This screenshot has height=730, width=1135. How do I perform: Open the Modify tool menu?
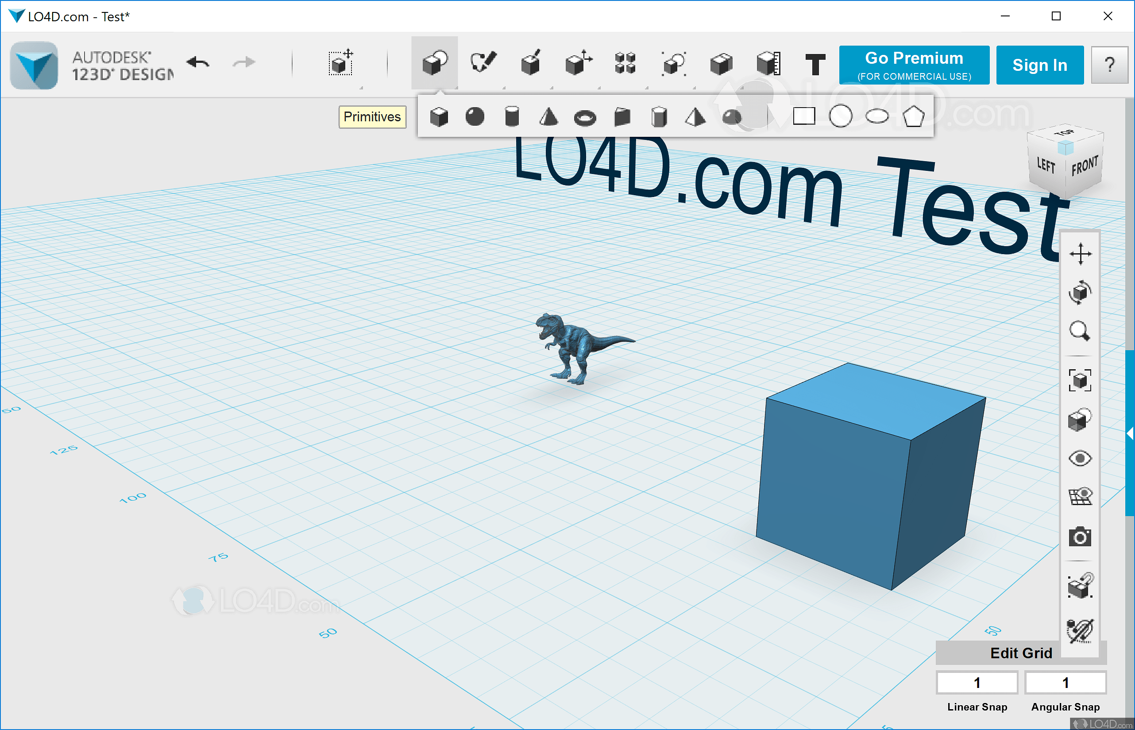[x=578, y=62]
